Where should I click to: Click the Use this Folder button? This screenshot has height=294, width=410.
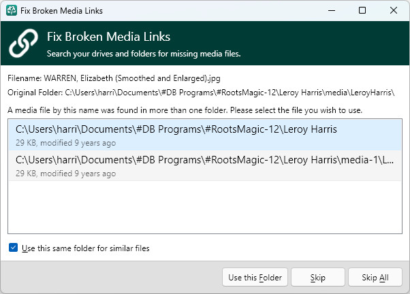pyautogui.click(x=255, y=277)
